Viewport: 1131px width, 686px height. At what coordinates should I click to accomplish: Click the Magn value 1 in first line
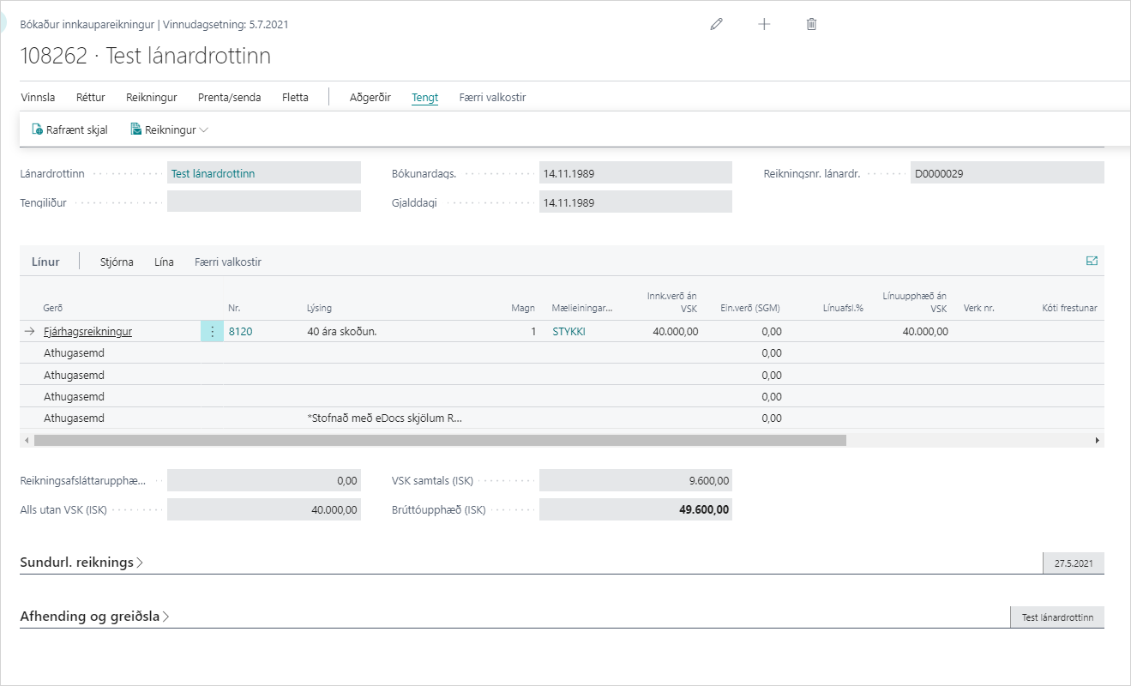pyautogui.click(x=532, y=331)
